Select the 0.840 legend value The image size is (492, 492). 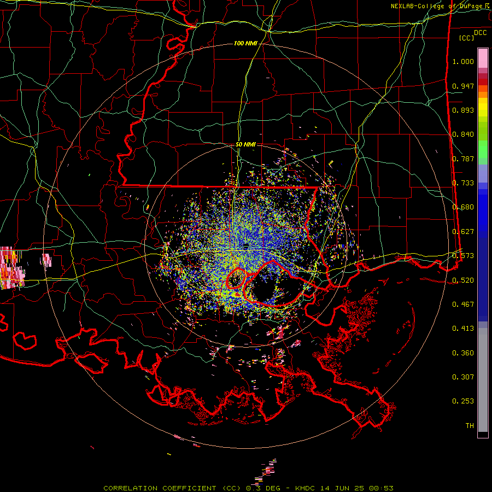coord(463,134)
